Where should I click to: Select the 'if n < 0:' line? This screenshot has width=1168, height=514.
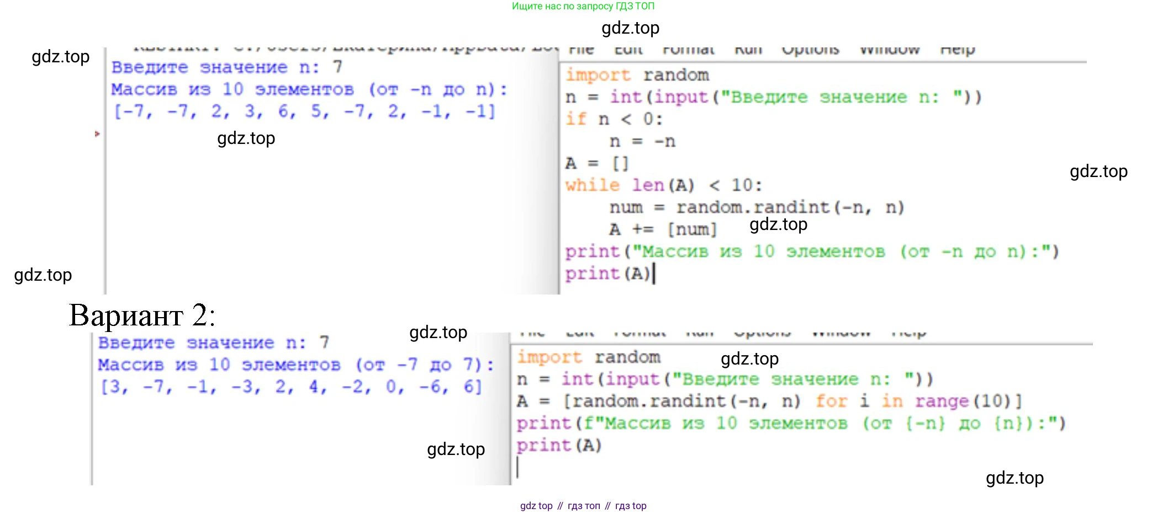tap(614, 119)
